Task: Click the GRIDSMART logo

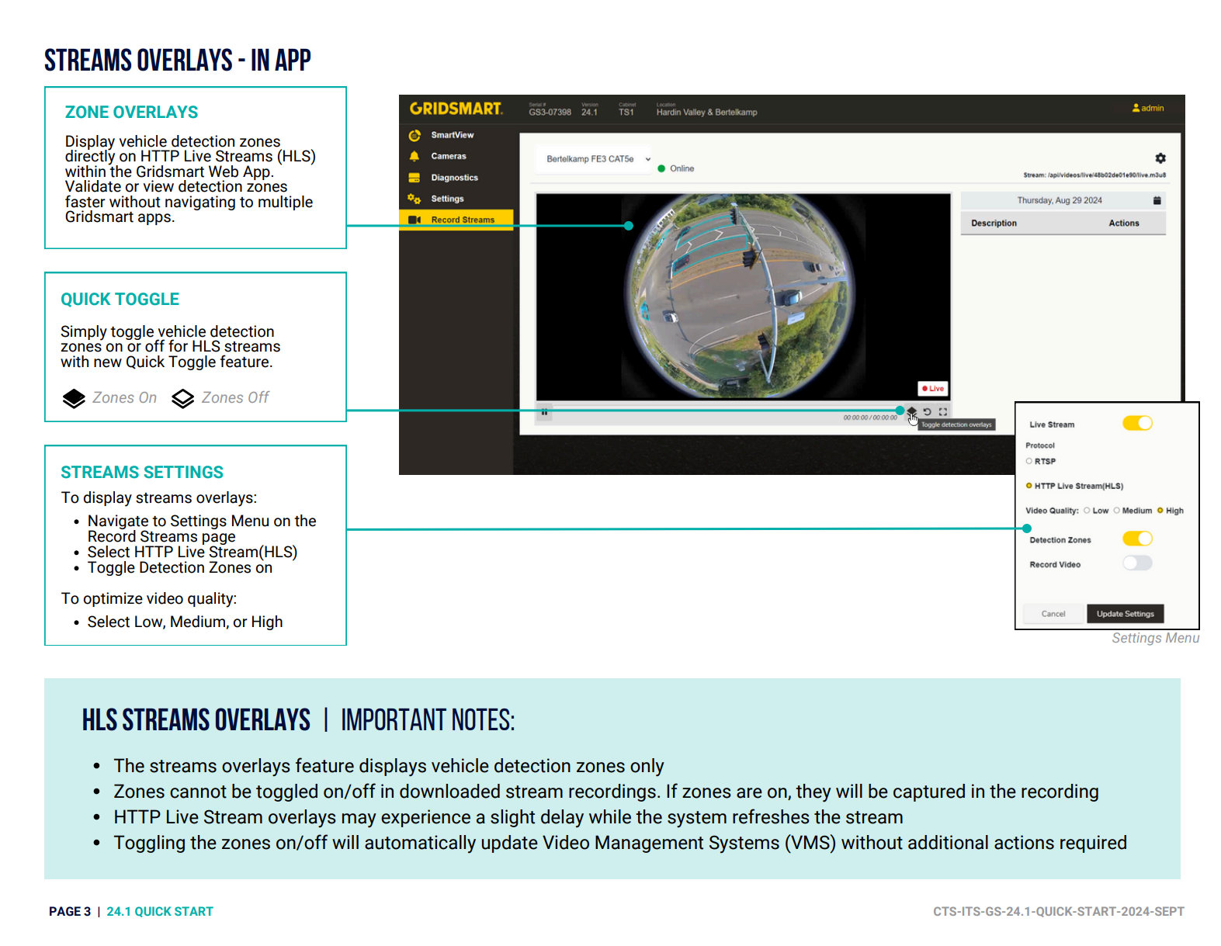Action: coord(456,109)
